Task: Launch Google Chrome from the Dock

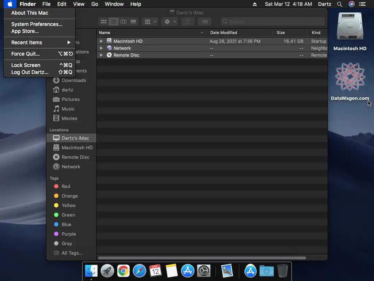Action: click(x=123, y=271)
